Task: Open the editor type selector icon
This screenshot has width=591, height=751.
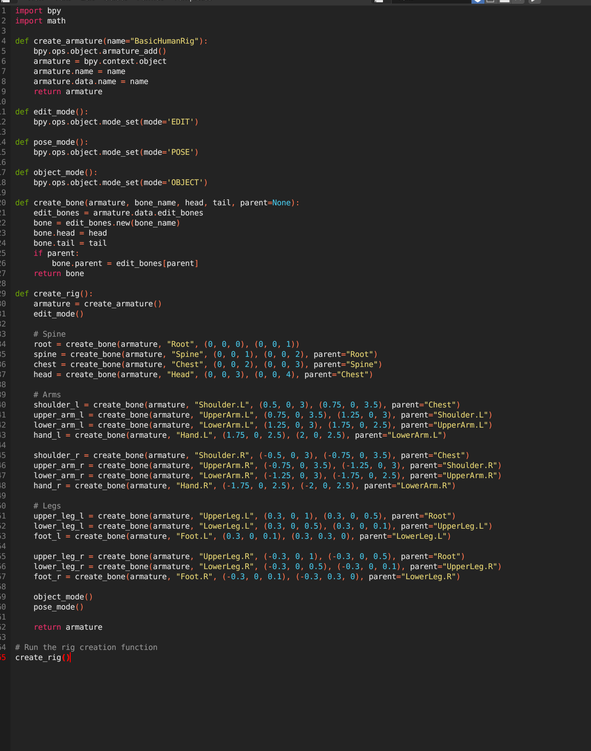Action: point(6,1)
